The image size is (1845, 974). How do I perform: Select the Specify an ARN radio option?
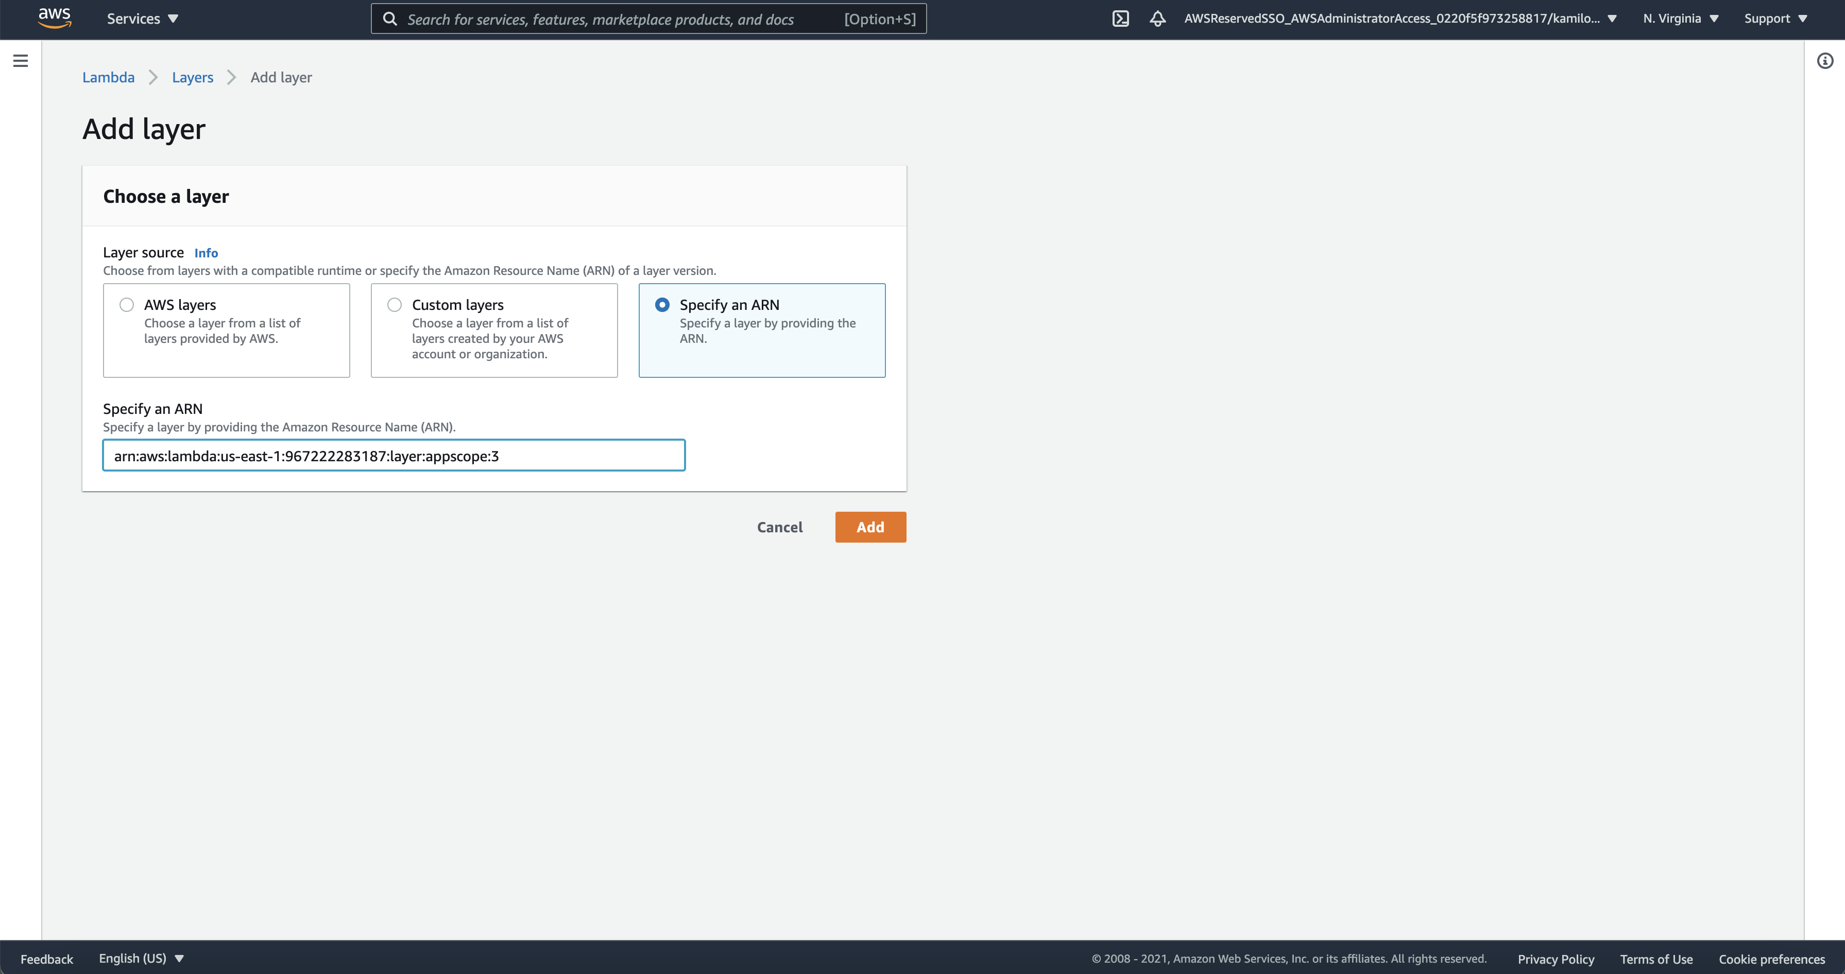pyautogui.click(x=662, y=305)
